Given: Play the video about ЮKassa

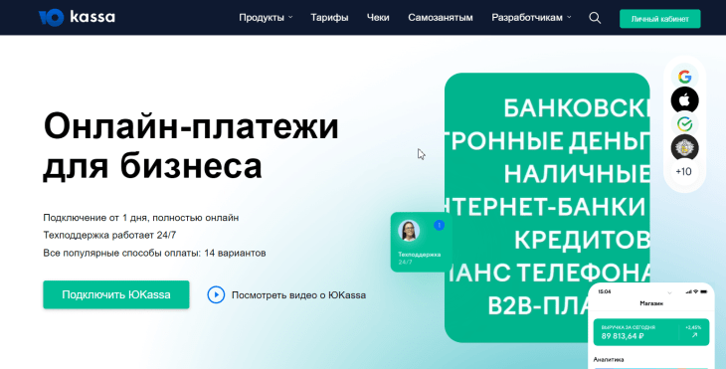Looking at the screenshot, I should point(216,294).
